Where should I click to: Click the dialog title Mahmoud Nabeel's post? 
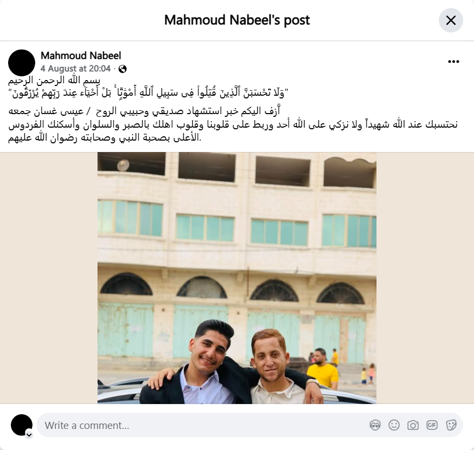[x=237, y=20]
